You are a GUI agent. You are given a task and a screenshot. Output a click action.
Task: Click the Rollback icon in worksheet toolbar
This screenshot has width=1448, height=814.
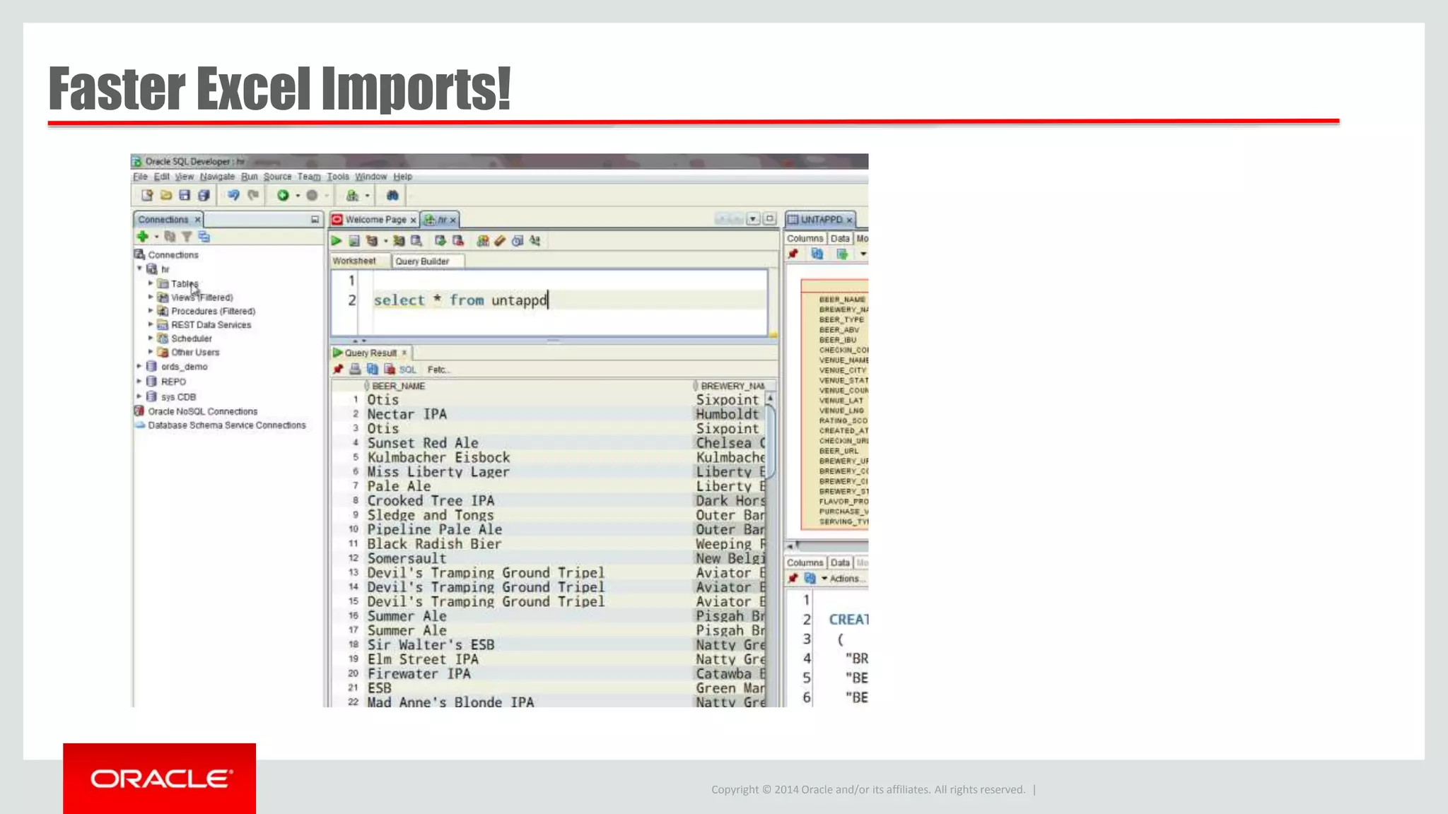458,241
